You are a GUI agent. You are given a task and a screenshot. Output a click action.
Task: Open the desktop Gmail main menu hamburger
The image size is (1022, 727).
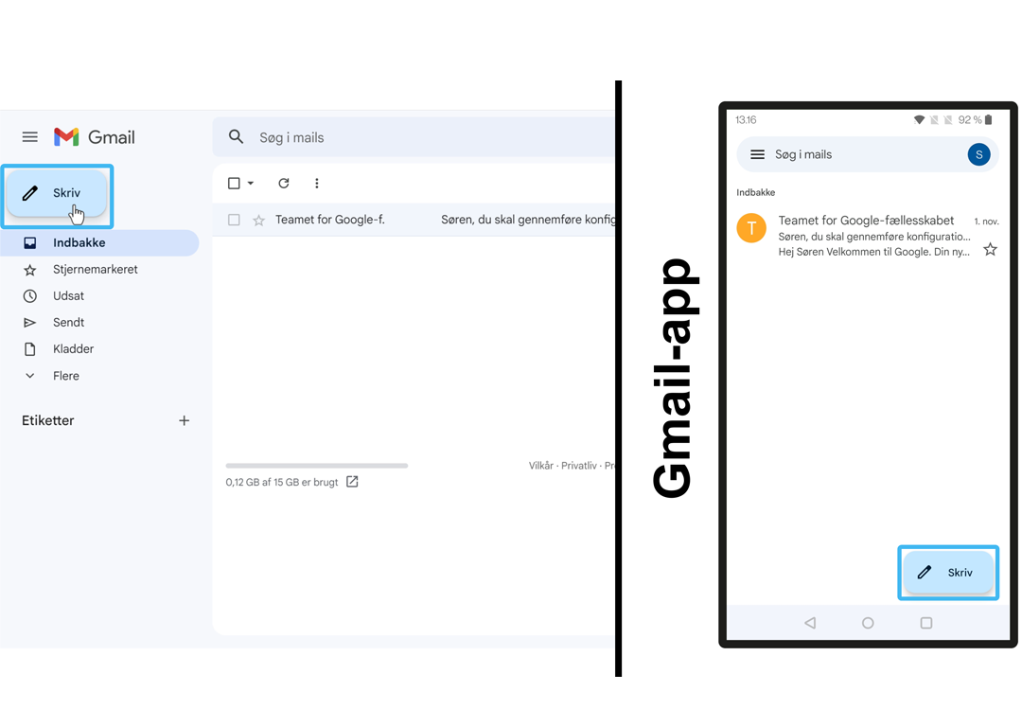[30, 137]
